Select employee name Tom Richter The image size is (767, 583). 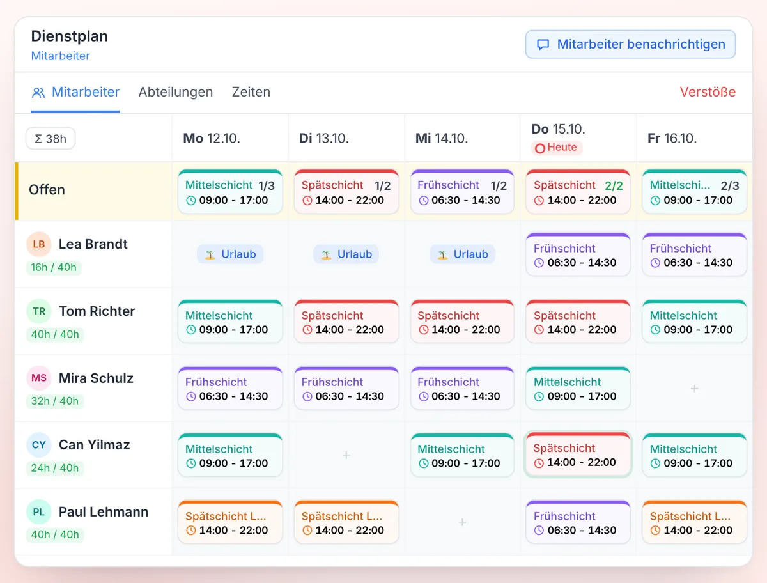pos(97,311)
